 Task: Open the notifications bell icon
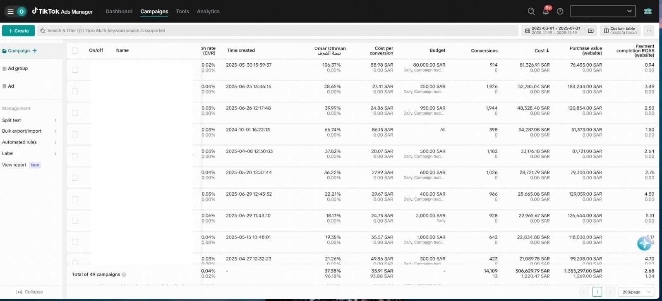[x=546, y=11]
